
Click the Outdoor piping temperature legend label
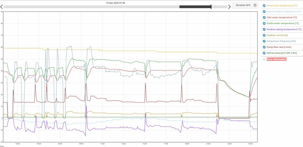point(284,30)
